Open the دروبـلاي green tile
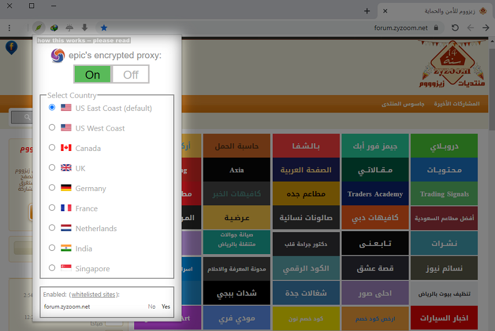This screenshot has width=495, height=331. click(444, 146)
